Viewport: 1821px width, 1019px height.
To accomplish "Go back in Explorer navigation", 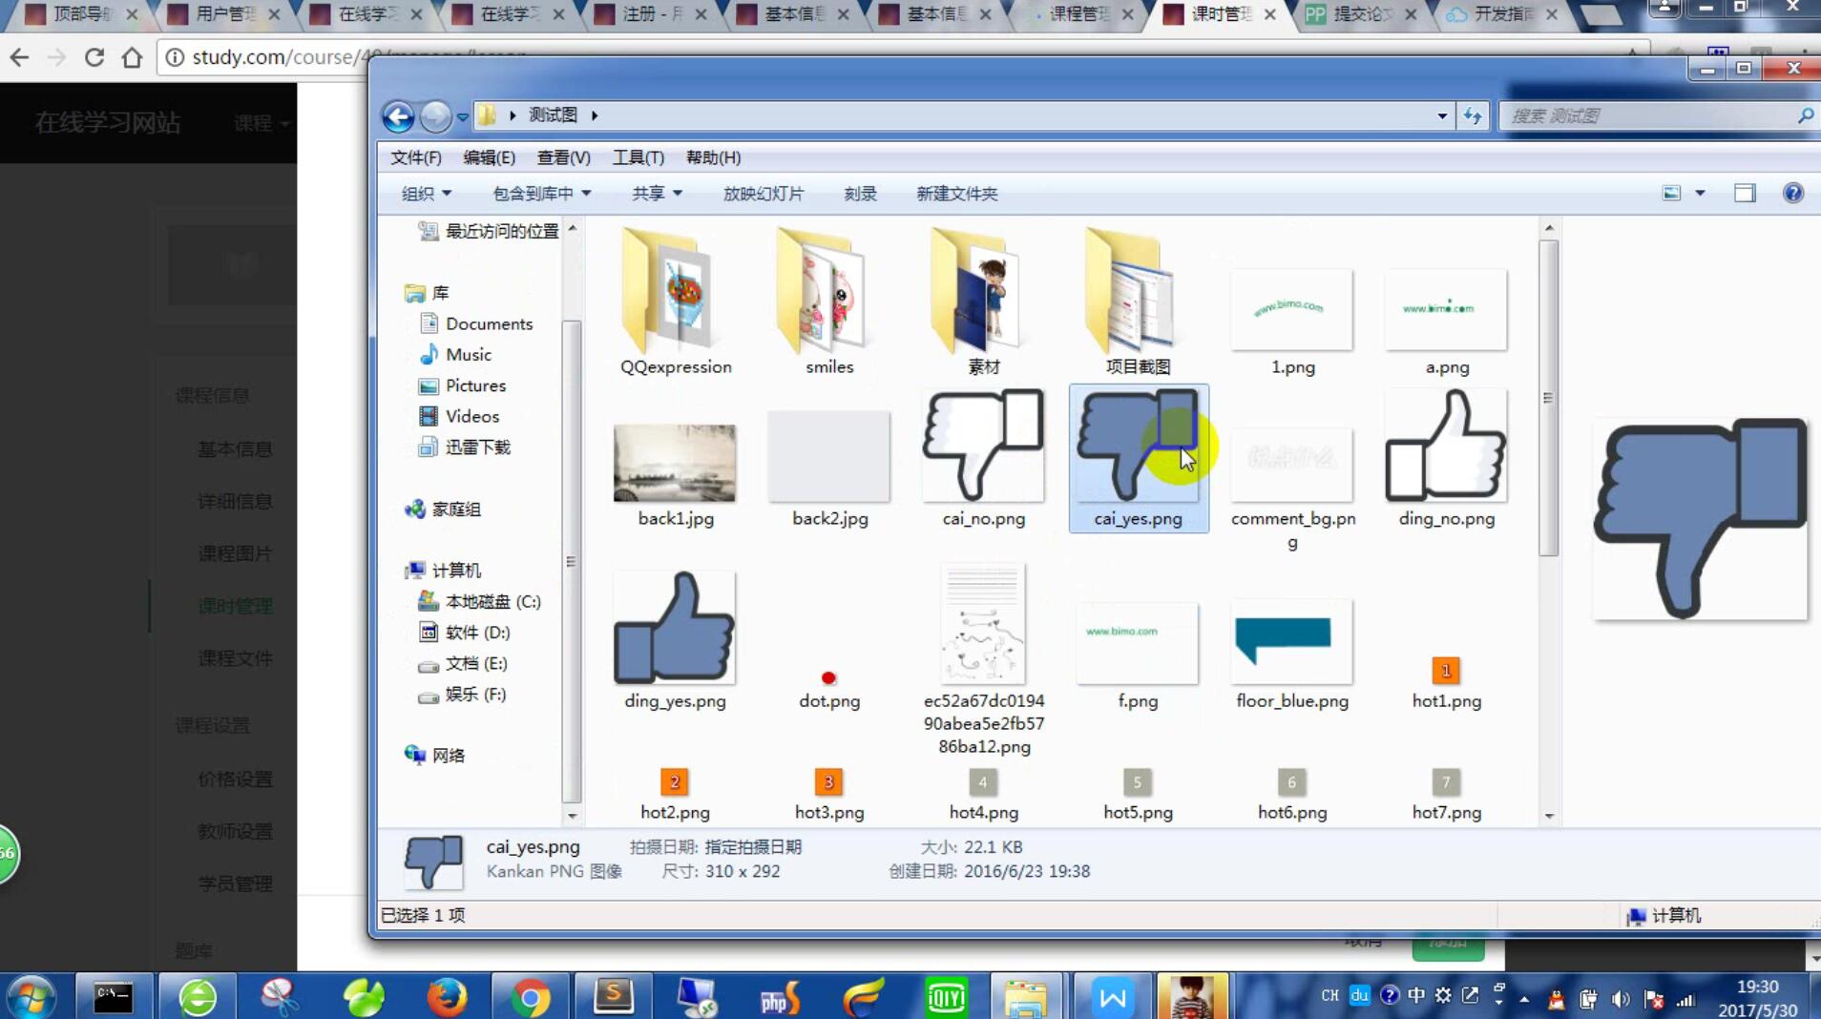I will click(x=398, y=116).
